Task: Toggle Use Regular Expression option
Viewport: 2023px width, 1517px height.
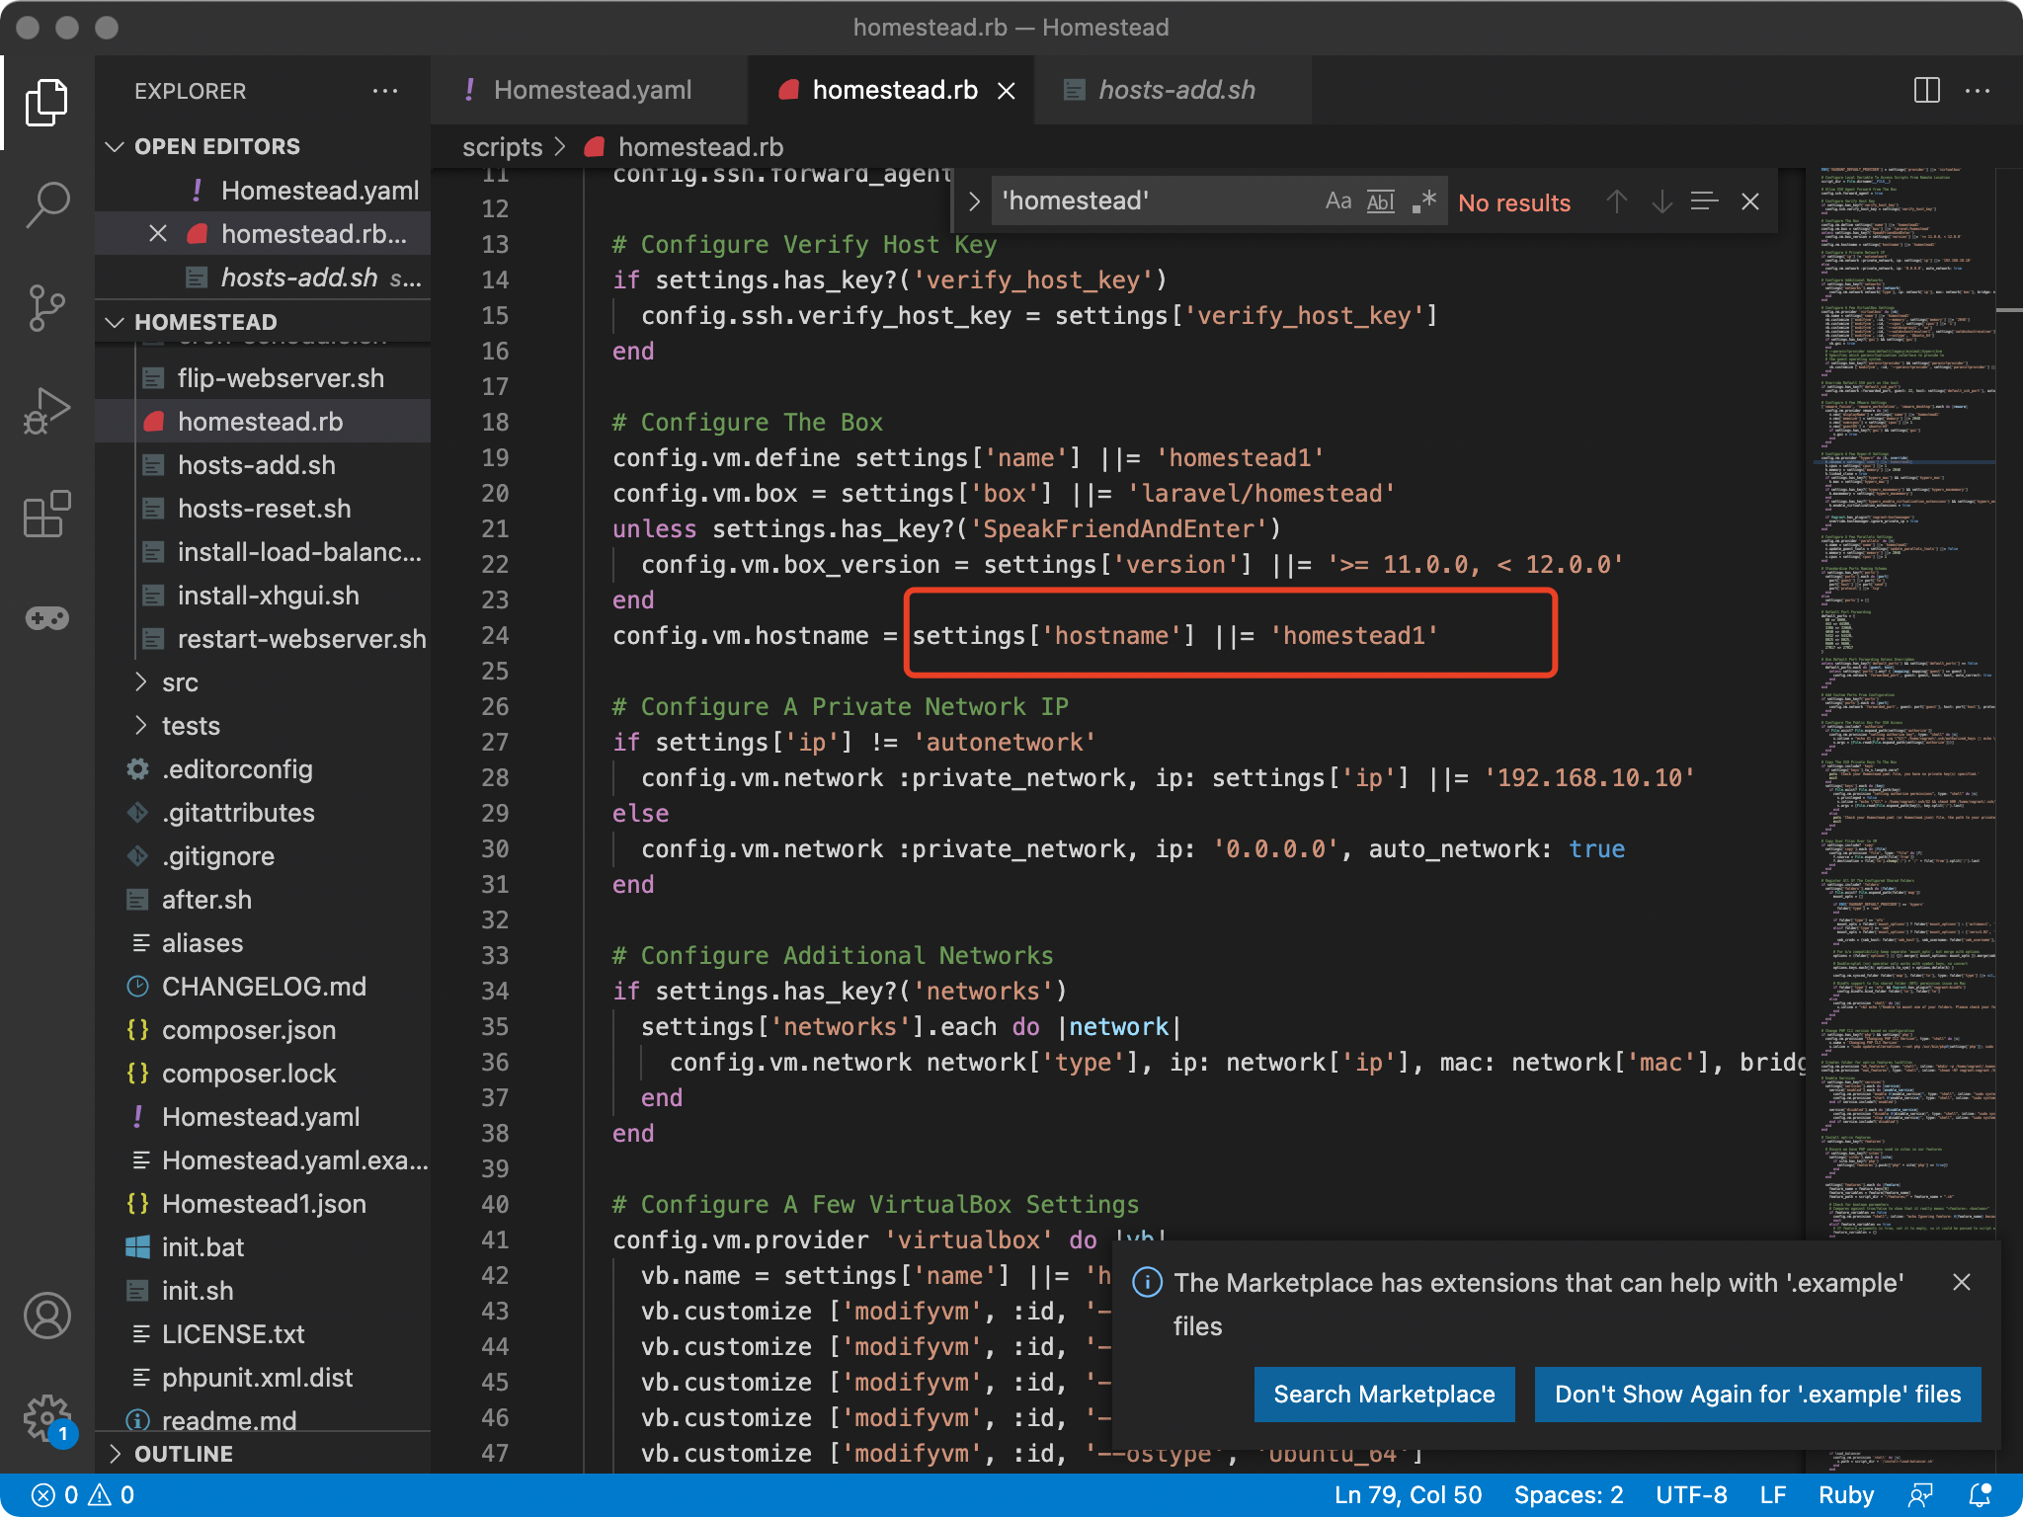Action: point(1423,201)
